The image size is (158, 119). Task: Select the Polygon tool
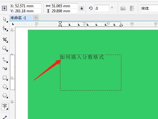click(x=5, y=96)
